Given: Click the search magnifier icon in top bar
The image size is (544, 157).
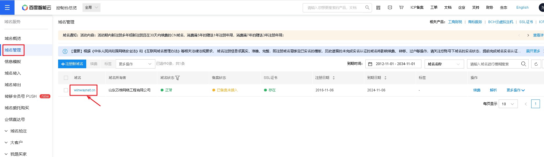Looking at the screenshot, I should point(367,8).
